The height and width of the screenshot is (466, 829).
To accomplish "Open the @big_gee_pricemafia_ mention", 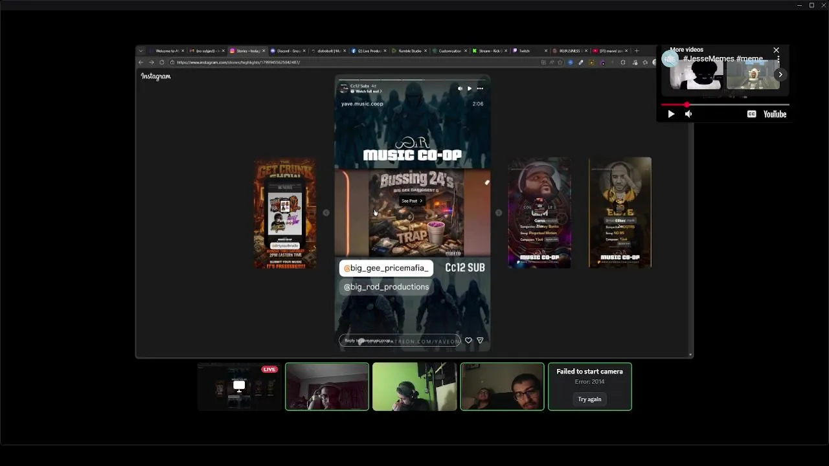I will (386, 268).
